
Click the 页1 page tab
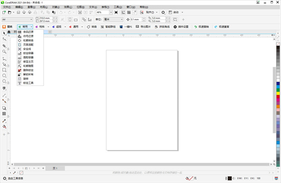coord(55,169)
